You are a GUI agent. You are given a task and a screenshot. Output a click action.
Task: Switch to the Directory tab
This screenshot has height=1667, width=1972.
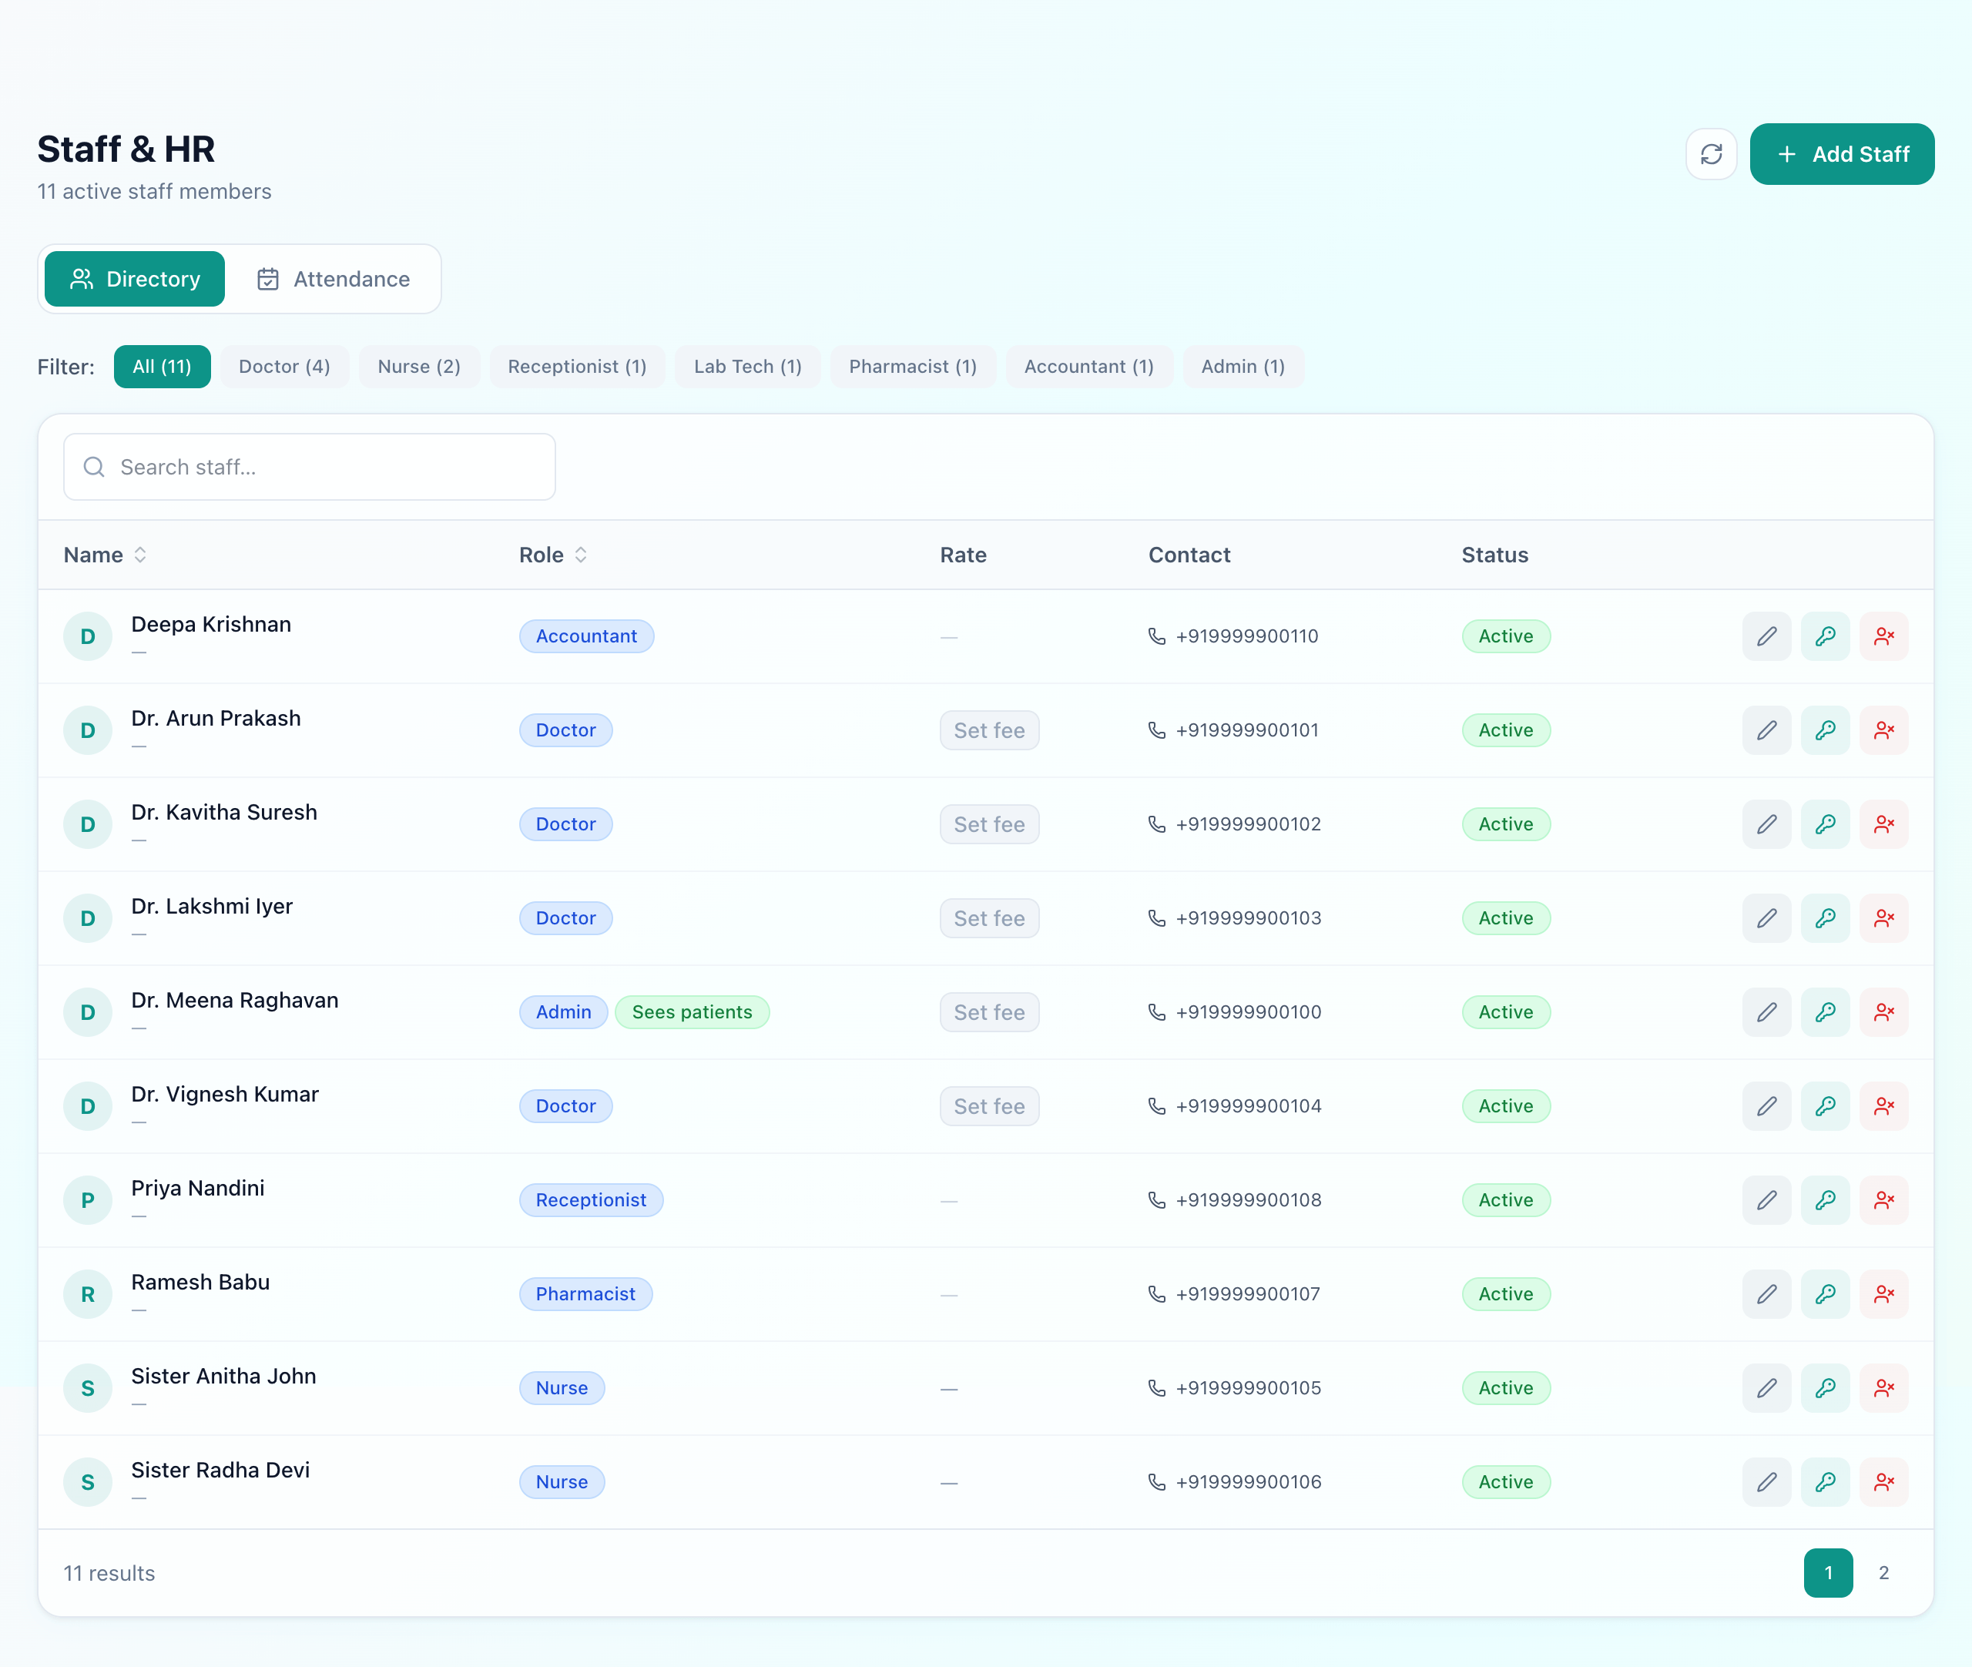coord(134,279)
